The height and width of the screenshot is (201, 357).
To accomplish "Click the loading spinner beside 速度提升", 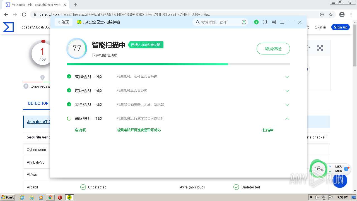I will tap(69, 118).
